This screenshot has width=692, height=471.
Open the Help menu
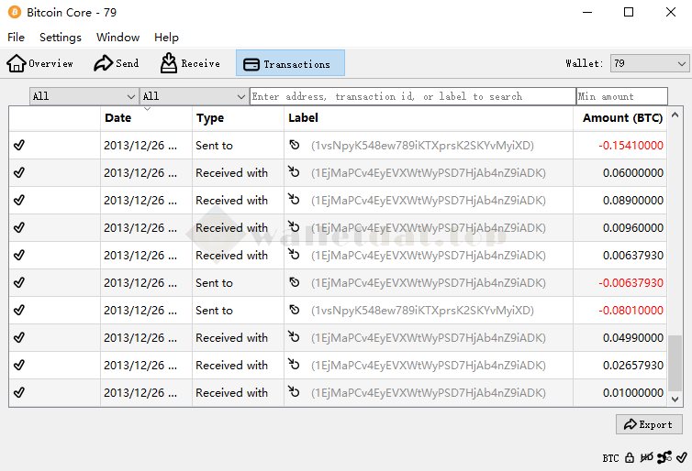pyautogui.click(x=166, y=38)
